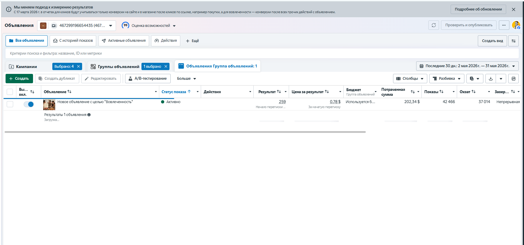Refresh the ads table data

coord(434,25)
